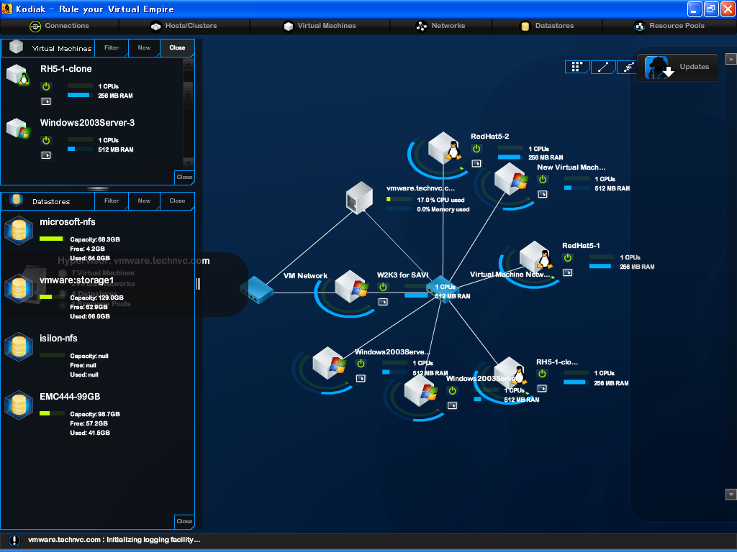
Task: Click the right sidebar scroll down arrow
Action: click(x=731, y=494)
